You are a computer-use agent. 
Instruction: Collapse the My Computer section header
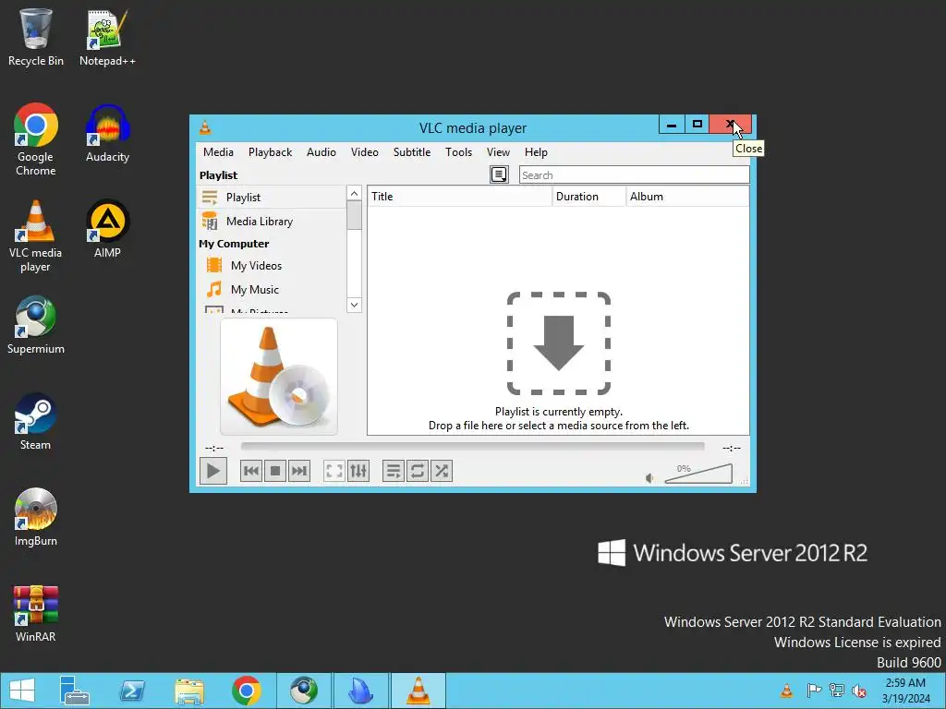pyautogui.click(x=234, y=244)
